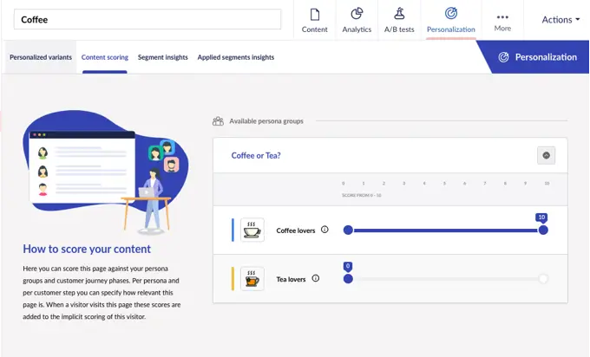Open the A/B tests flask icon
590x357 pixels.
pyautogui.click(x=399, y=15)
